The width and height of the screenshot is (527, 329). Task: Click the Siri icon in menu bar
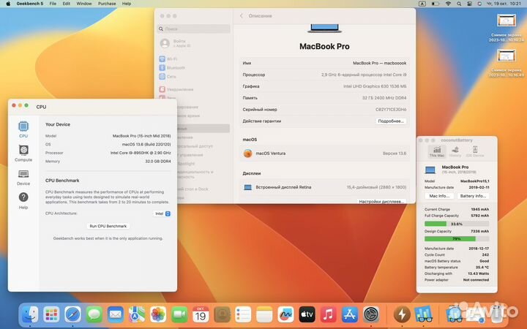click(x=479, y=4)
